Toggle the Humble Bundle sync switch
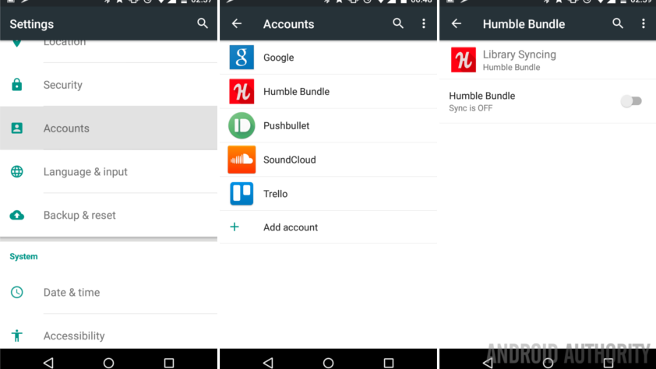 (x=631, y=100)
